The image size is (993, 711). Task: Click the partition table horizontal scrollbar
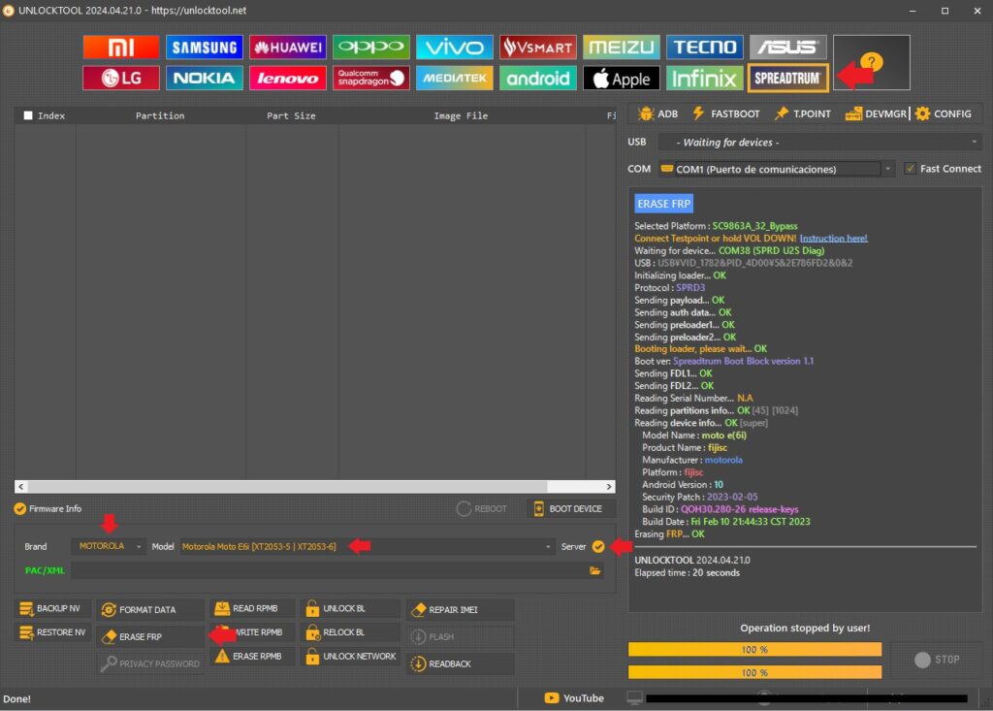point(315,487)
